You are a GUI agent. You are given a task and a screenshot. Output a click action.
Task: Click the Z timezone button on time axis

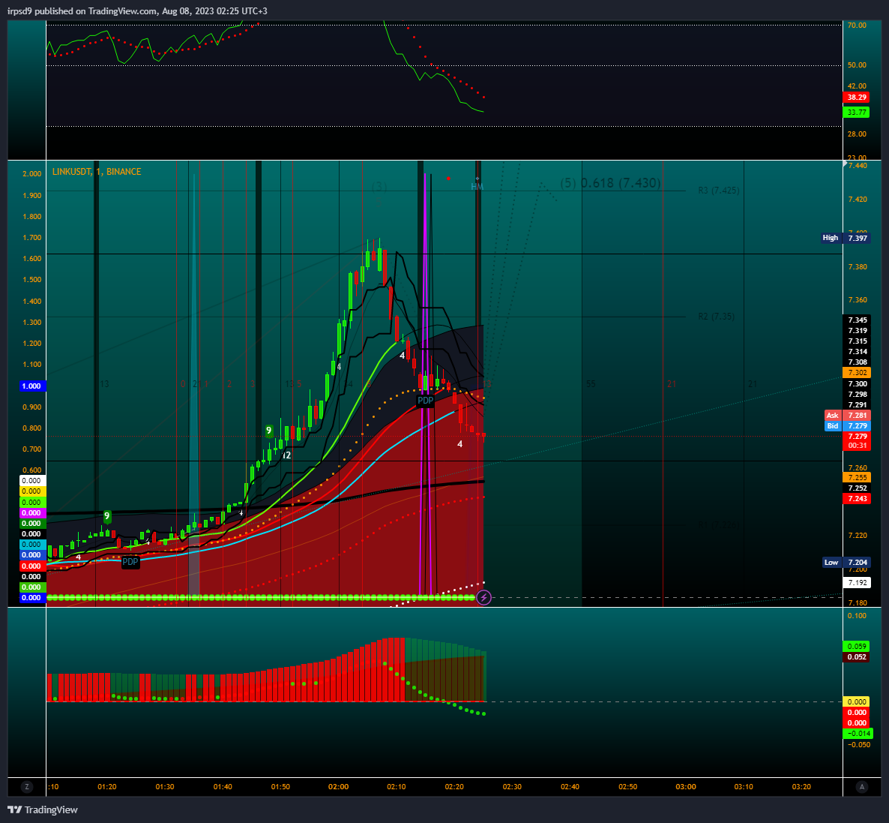(x=27, y=787)
